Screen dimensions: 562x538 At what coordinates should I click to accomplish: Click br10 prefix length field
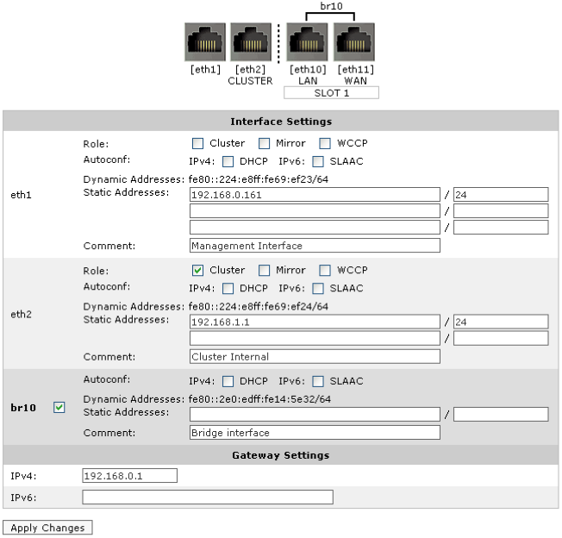[x=501, y=415]
